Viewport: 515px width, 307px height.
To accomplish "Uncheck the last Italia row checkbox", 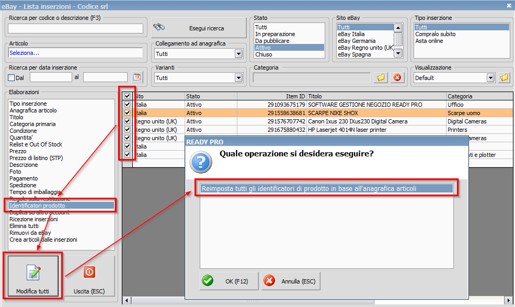I will pyautogui.click(x=128, y=155).
